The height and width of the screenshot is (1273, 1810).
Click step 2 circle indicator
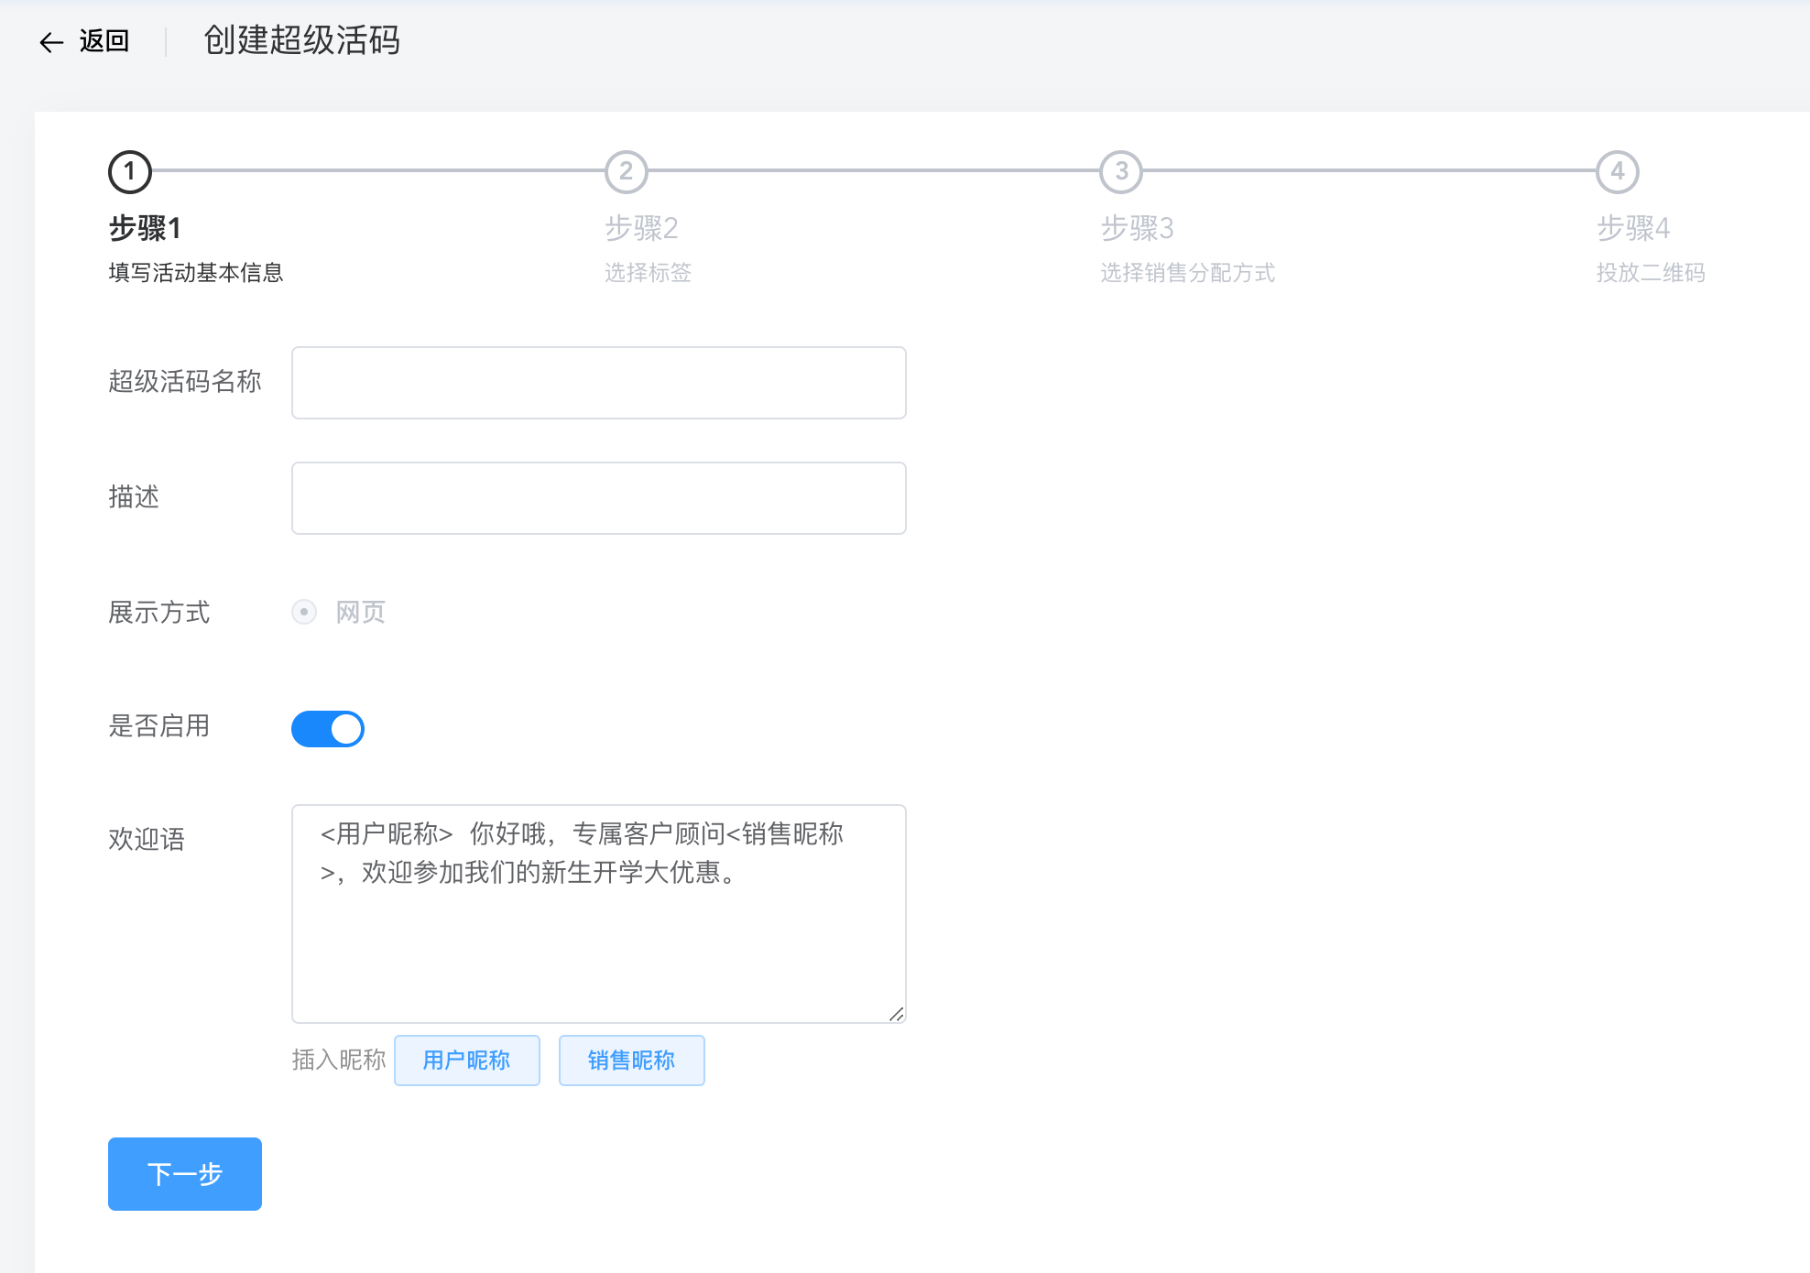(x=626, y=171)
